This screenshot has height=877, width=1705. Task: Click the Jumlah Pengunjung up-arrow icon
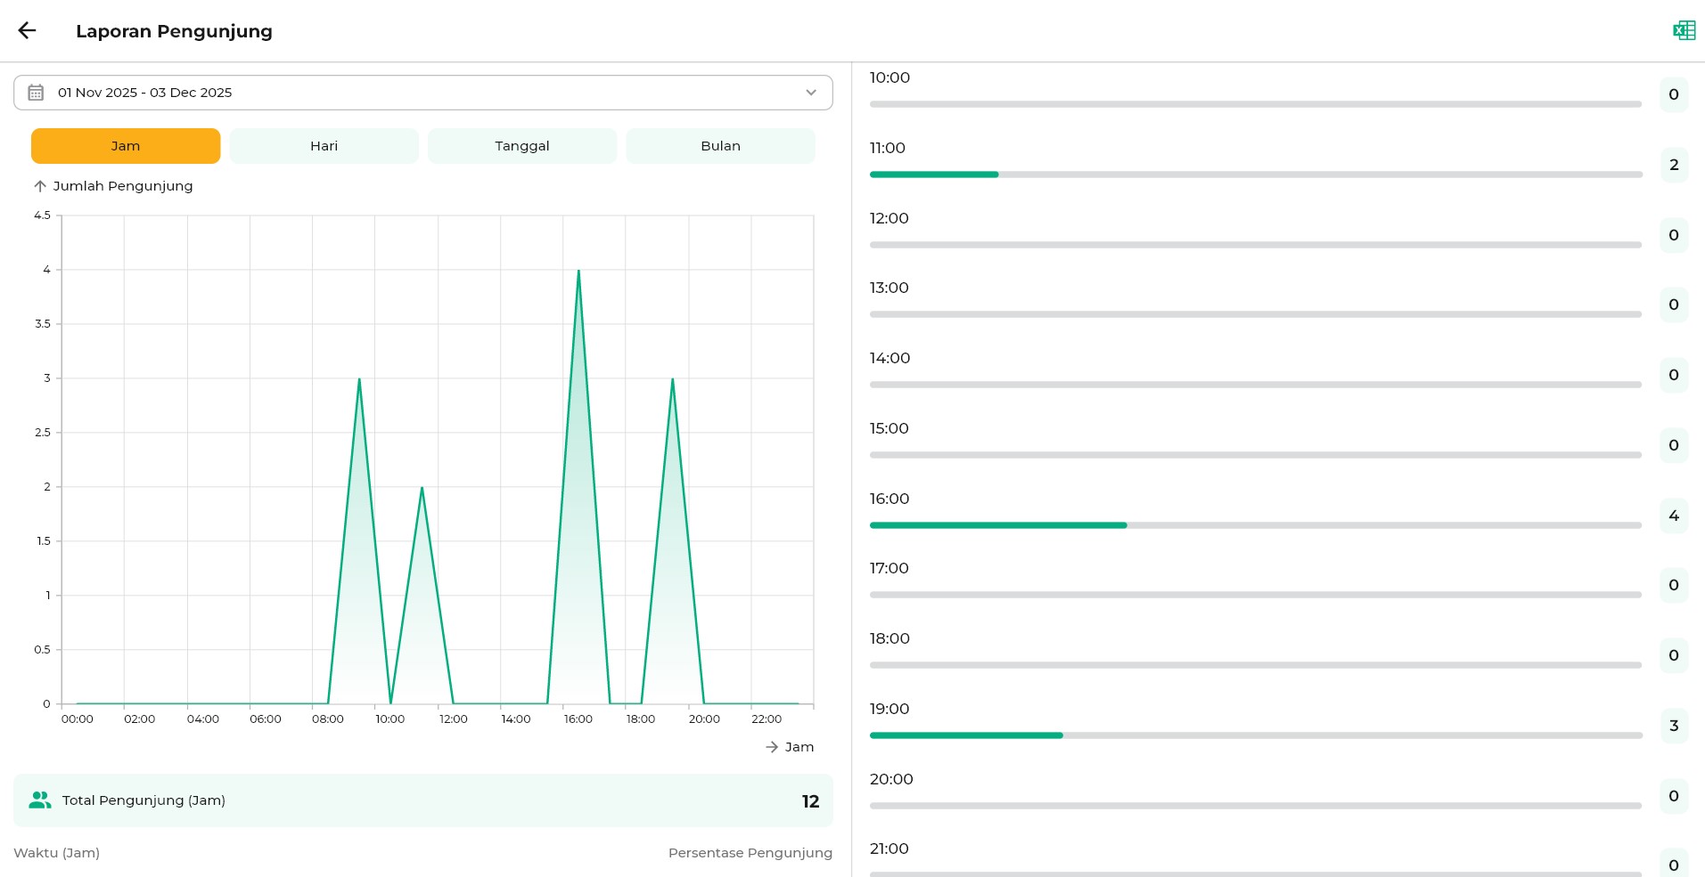tap(40, 186)
